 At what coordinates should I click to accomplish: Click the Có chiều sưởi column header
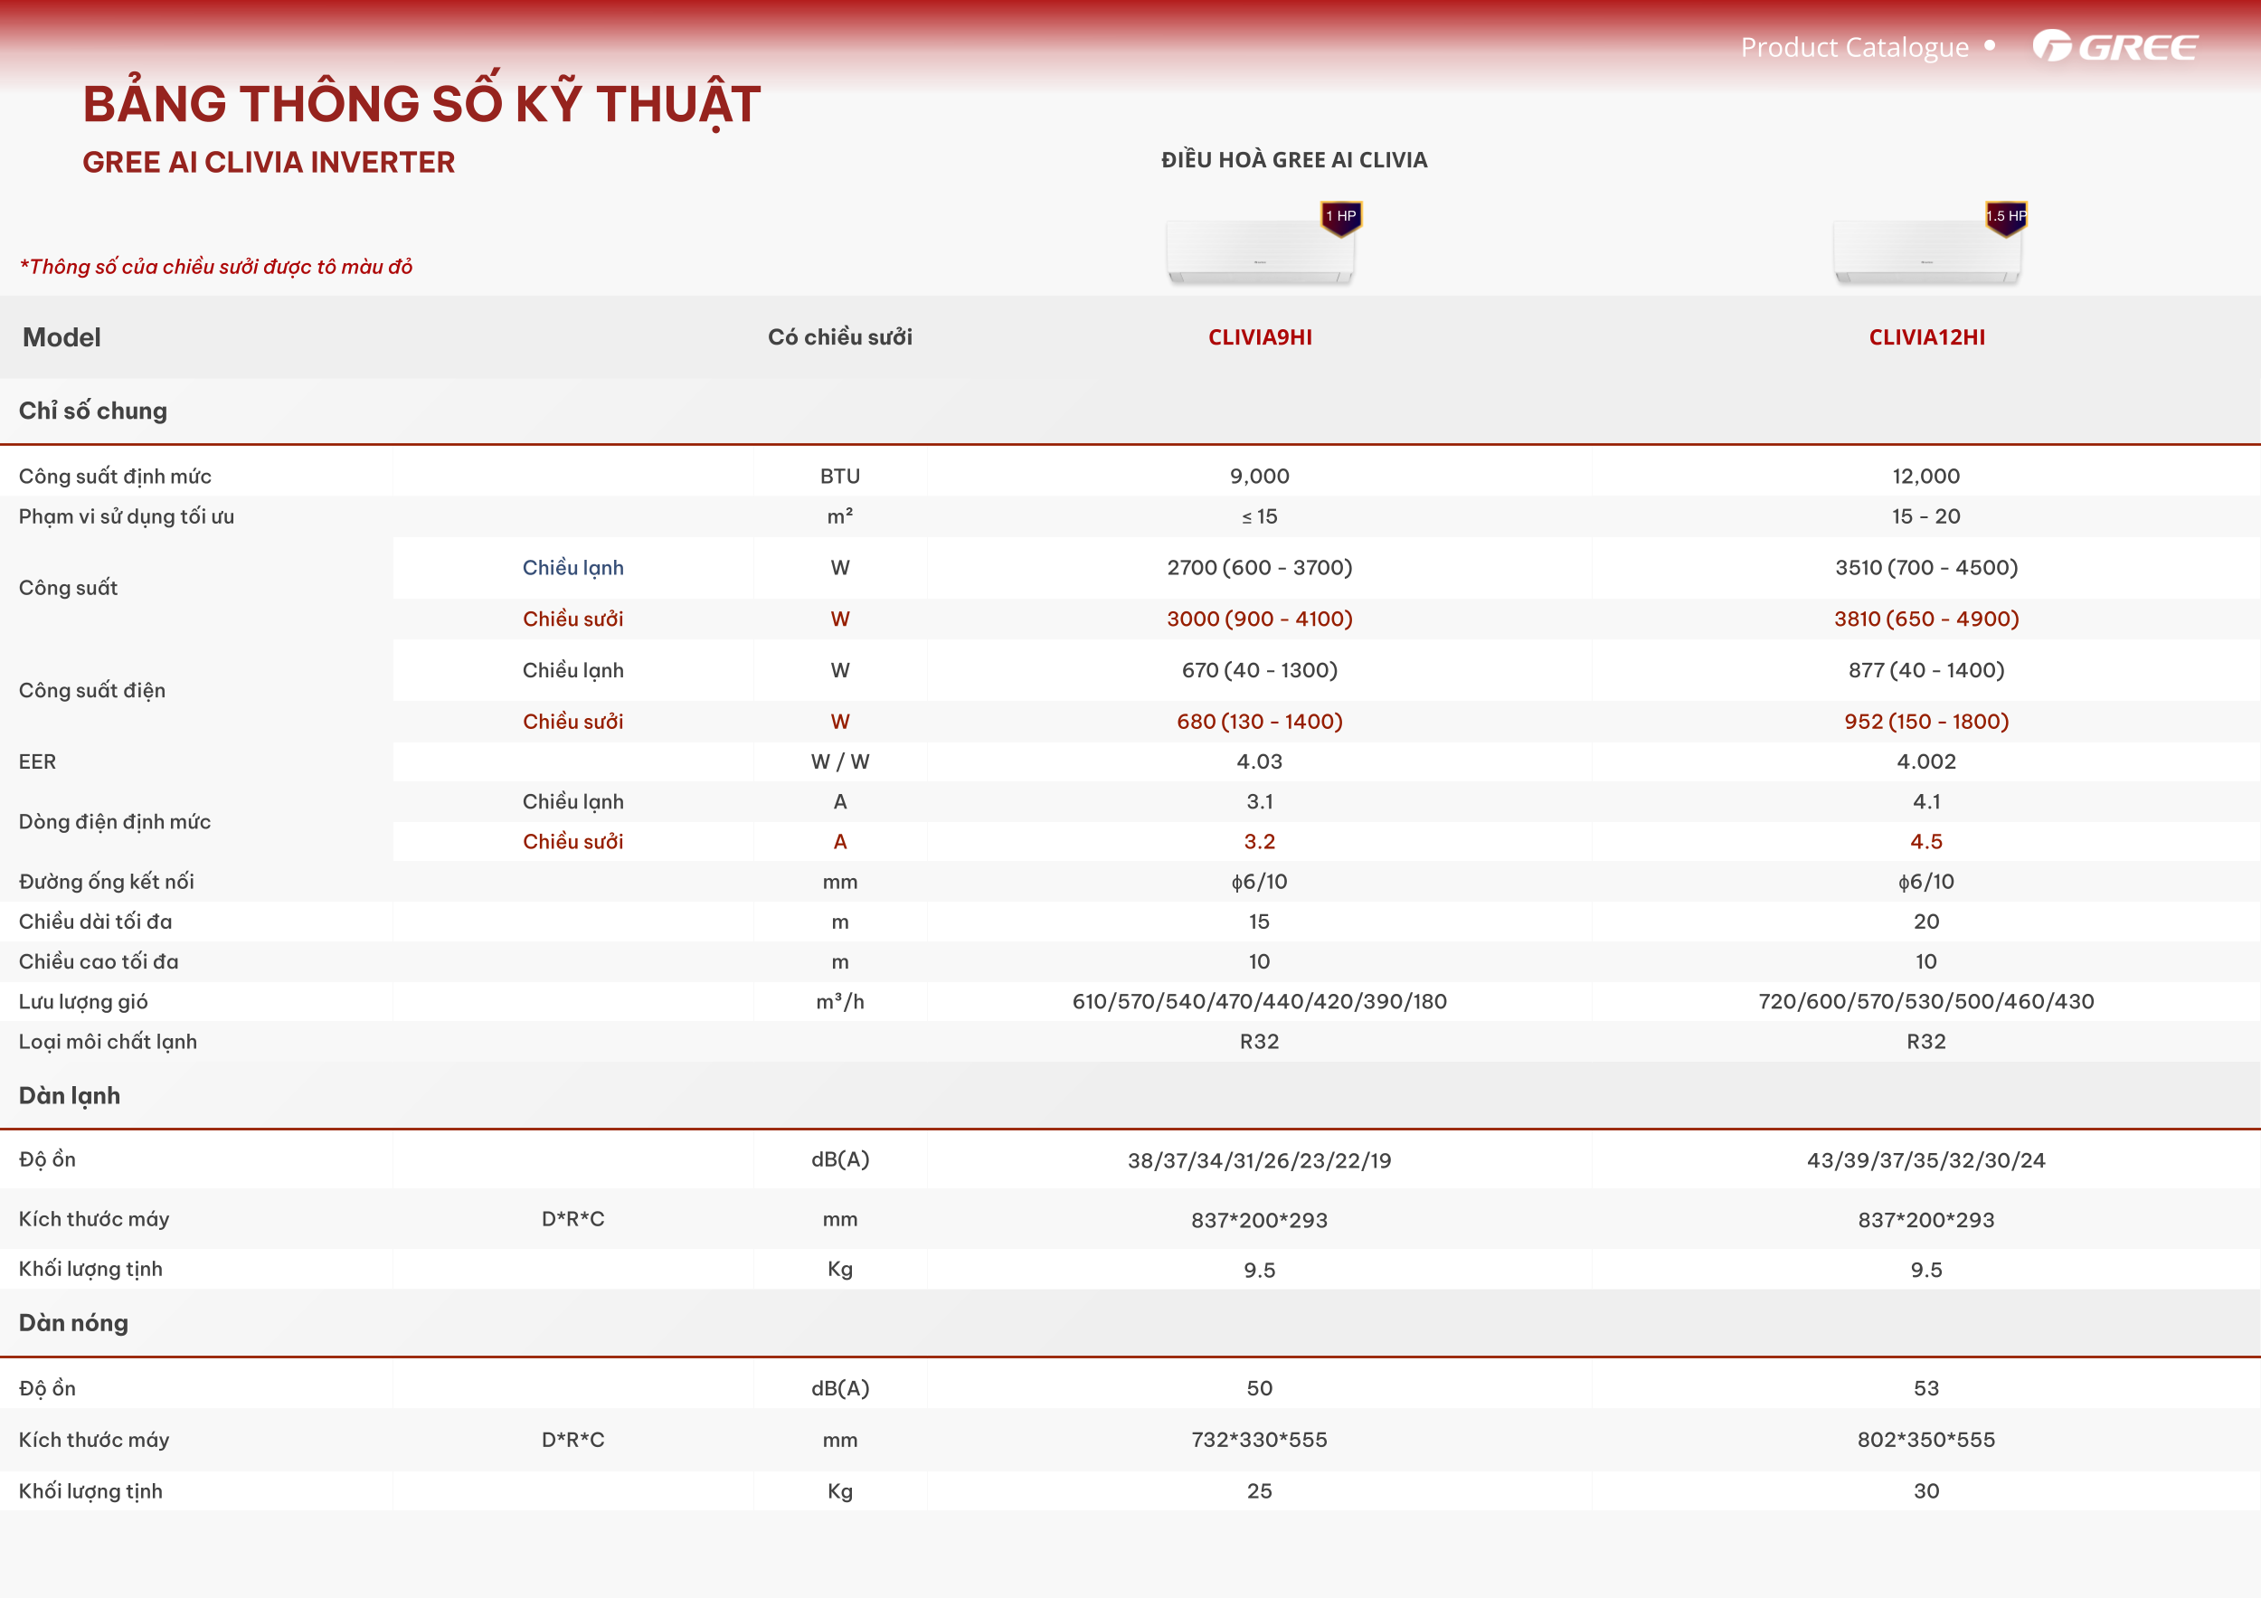(x=840, y=336)
